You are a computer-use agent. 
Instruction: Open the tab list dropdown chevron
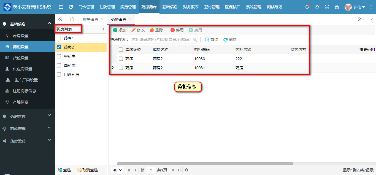coord(370,19)
